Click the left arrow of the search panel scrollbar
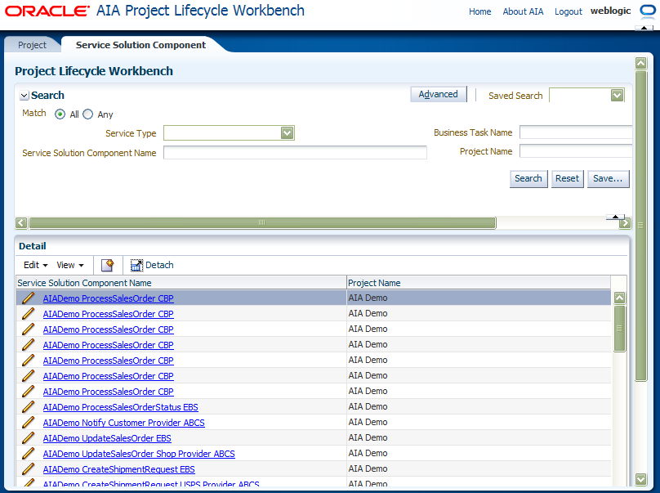 [x=21, y=222]
